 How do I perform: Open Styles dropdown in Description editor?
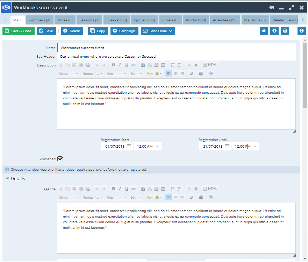point(68,74)
